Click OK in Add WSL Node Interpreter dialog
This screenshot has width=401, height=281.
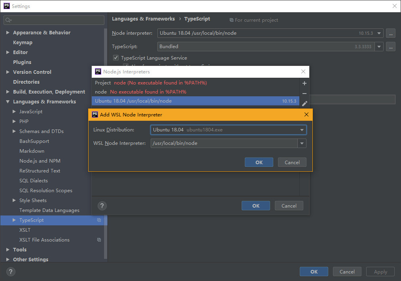click(x=259, y=162)
